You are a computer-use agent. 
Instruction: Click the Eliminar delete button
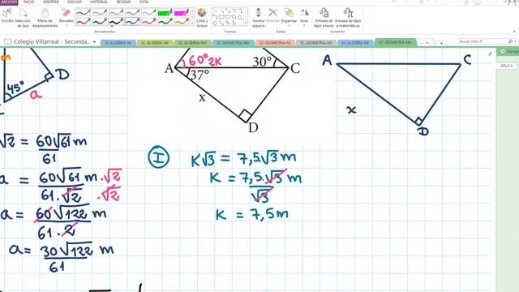click(x=273, y=15)
